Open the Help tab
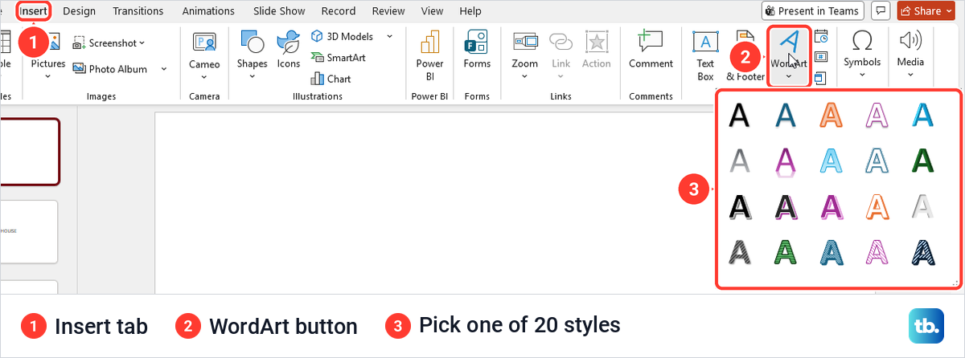The height and width of the screenshot is (358, 965). point(470,11)
